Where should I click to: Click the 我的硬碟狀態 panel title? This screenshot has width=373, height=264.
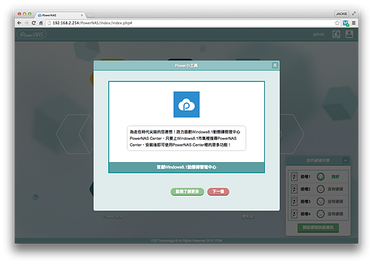[318, 161]
